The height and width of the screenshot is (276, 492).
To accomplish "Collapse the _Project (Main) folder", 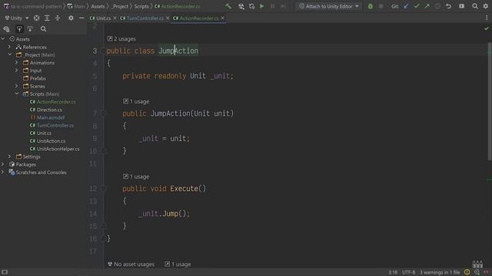I will tap(10, 54).
